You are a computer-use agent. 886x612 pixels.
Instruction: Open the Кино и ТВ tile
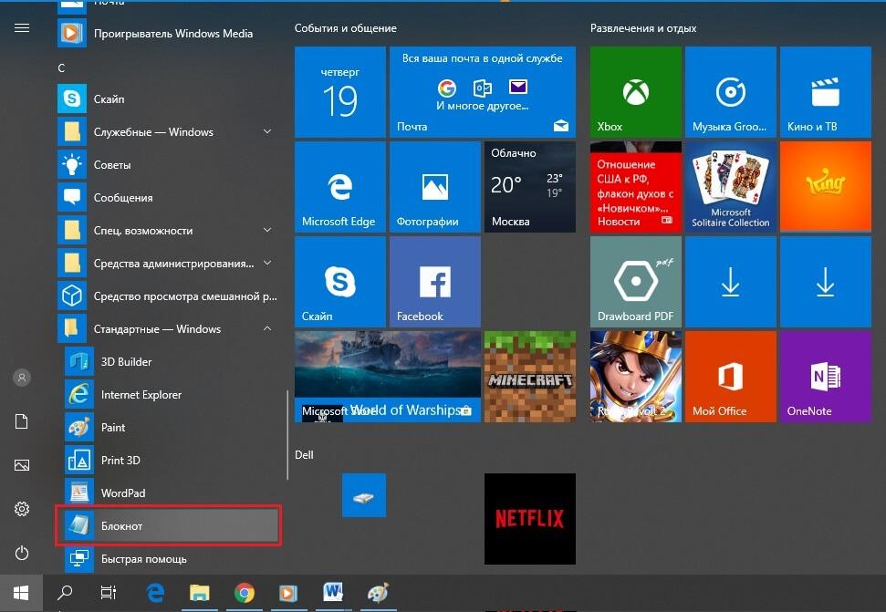coord(826,92)
